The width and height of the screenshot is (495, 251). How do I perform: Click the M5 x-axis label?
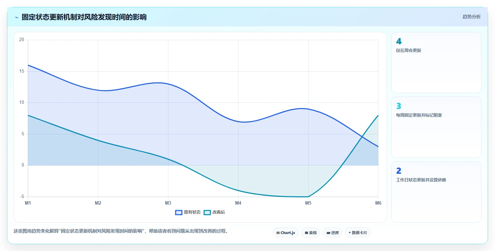pos(308,203)
